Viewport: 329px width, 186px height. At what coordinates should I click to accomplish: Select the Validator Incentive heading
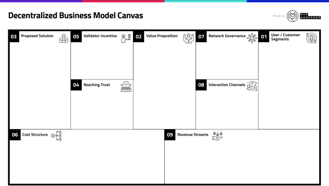tap(100, 36)
